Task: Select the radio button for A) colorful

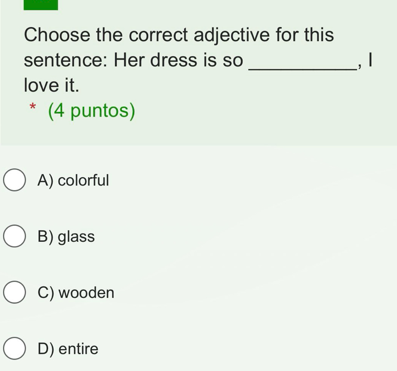Action: click(15, 180)
